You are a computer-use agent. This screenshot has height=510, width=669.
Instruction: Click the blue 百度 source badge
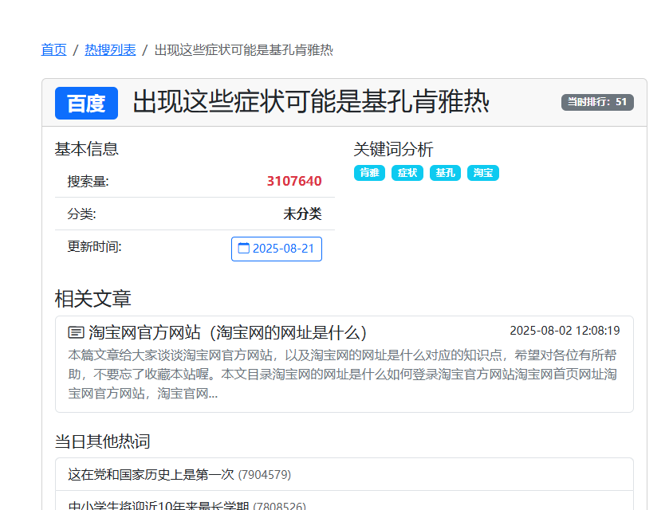pyautogui.click(x=85, y=104)
